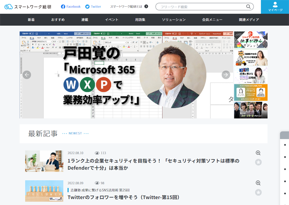This screenshot has width=289, height=205.
Task: Open the SNS活用術 banner thumbnail
Action: [251, 75]
